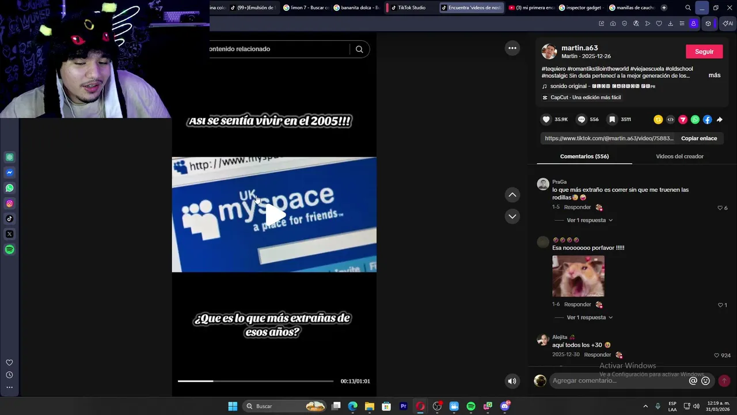Mute the video sound with speaker button
Image resolution: width=737 pixels, height=415 pixels.
tap(512, 380)
